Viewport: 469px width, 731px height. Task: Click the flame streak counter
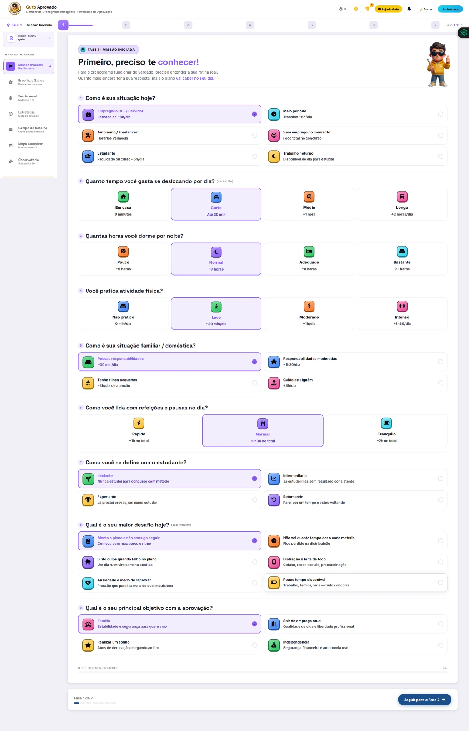[x=343, y=9]
